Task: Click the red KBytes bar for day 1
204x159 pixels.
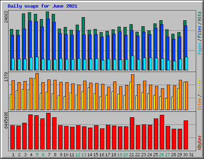Action: (12, 137)
